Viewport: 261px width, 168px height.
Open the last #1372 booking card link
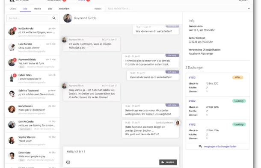coord(192,124)
